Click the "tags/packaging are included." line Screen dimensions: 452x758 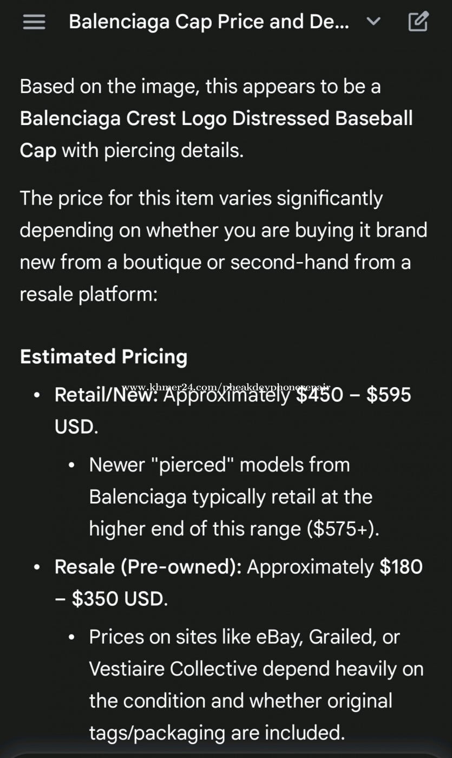(x=217, y=733)
